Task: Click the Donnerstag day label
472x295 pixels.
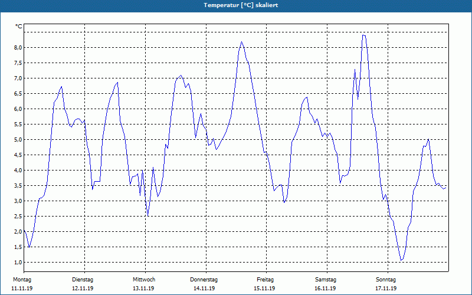Action: point(204,280)
